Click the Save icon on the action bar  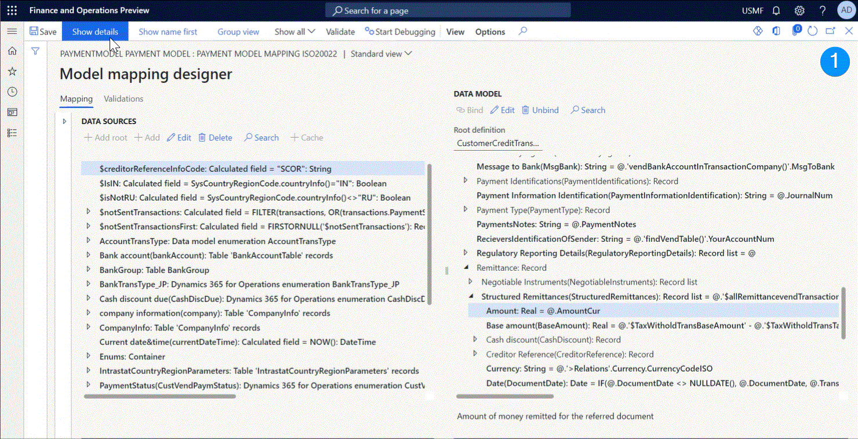coord(43,31)
